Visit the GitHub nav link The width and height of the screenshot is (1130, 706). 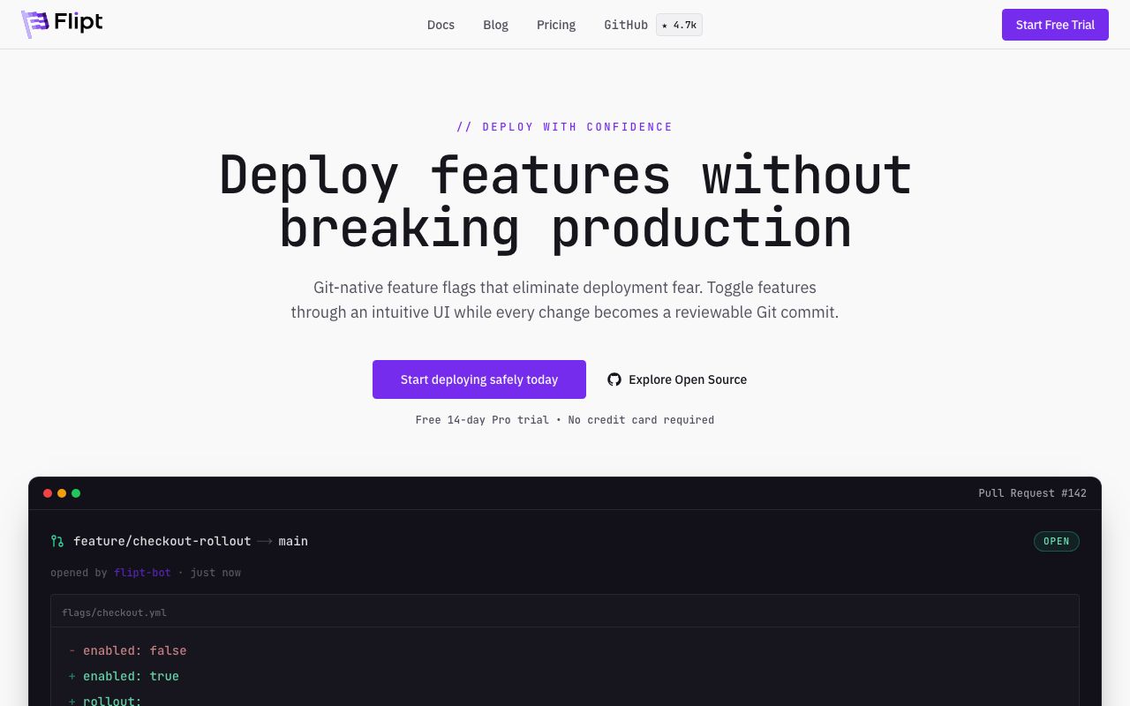626,25
